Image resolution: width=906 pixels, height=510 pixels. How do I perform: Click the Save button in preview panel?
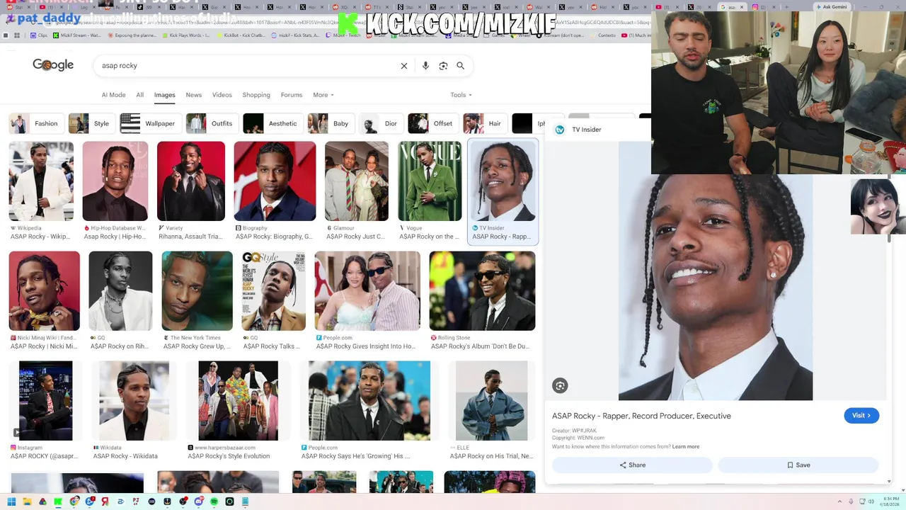pos(798,465)
